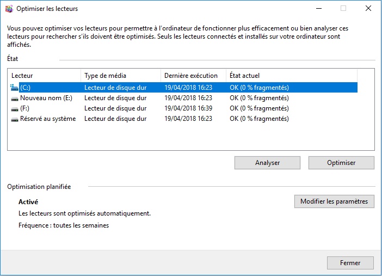Viewport: 382px width, 276px height.
Task: Click the C: drive's OK fragmentation status
Action: tap(259, 88)
